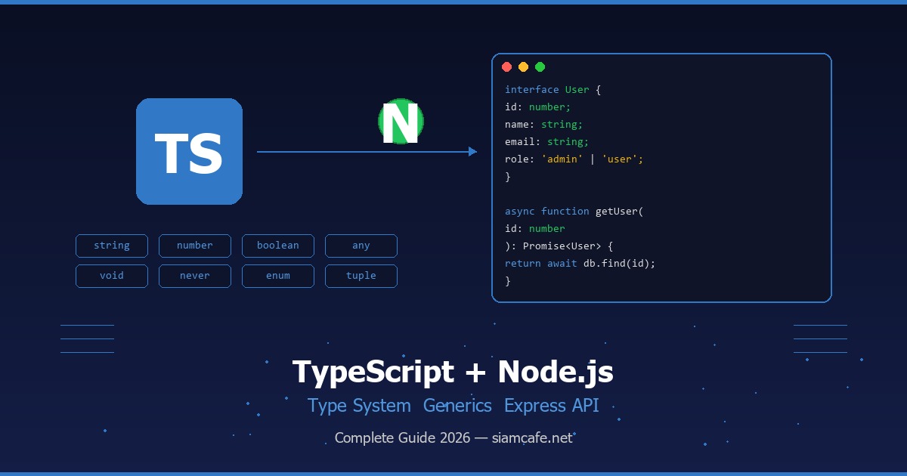
Task: Switch to the Type System tab
Action: [360, 406]
